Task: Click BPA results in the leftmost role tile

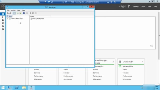Action: (38, 79)
